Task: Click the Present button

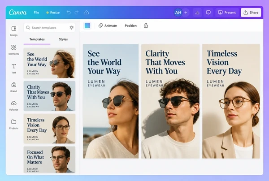Action: pyautogui.click(x=227, y=13)
